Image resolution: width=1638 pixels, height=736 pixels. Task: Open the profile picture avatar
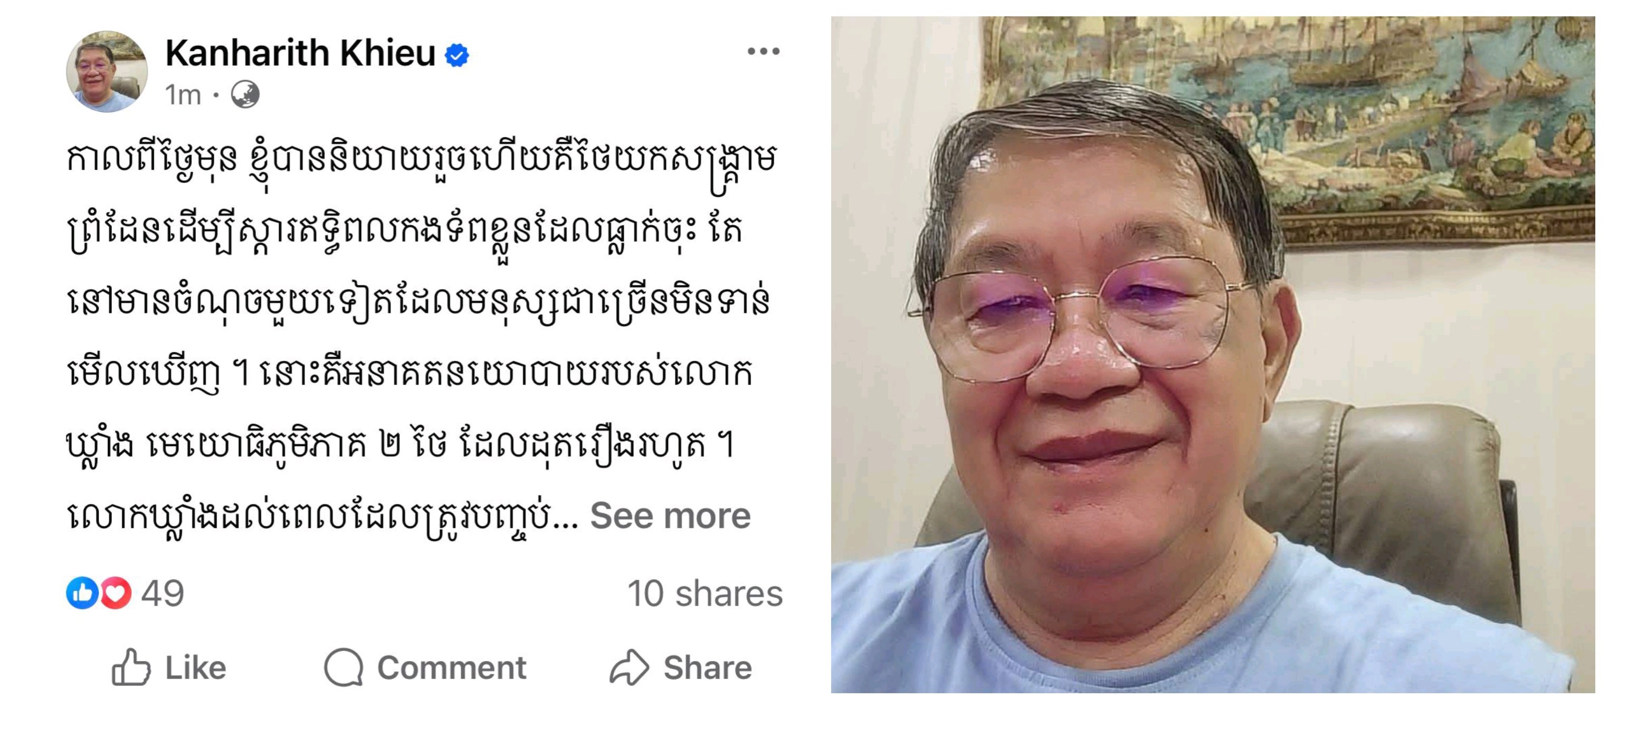(107, 71)
